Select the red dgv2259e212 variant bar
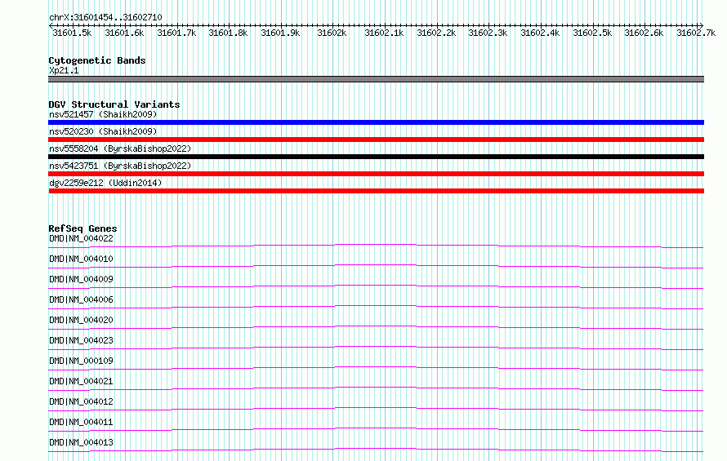727x461 pixels. (376, 191)
